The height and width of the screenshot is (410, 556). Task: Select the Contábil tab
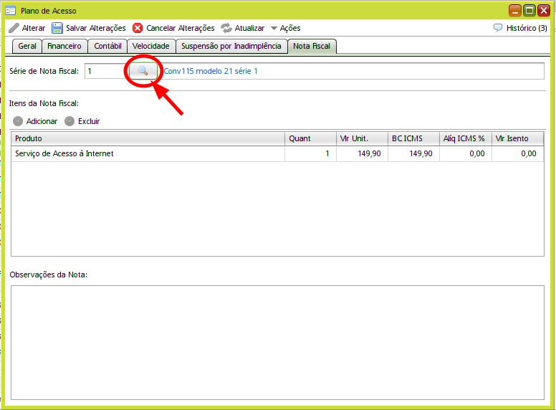point(107,46)
